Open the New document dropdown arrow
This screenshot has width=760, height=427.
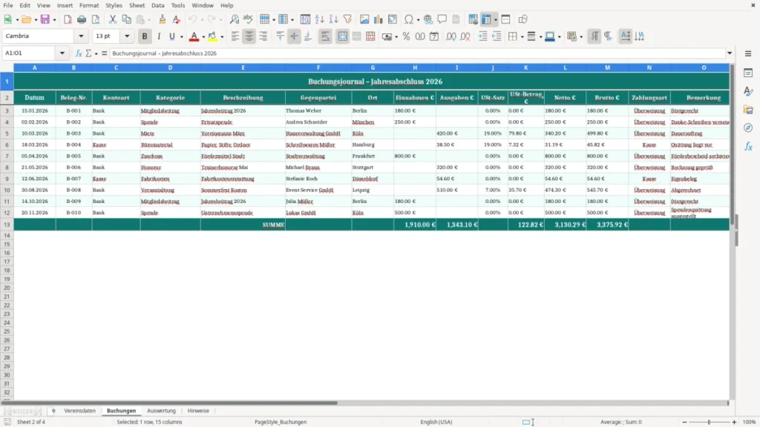pyautogui.click(x=17, y=19)
